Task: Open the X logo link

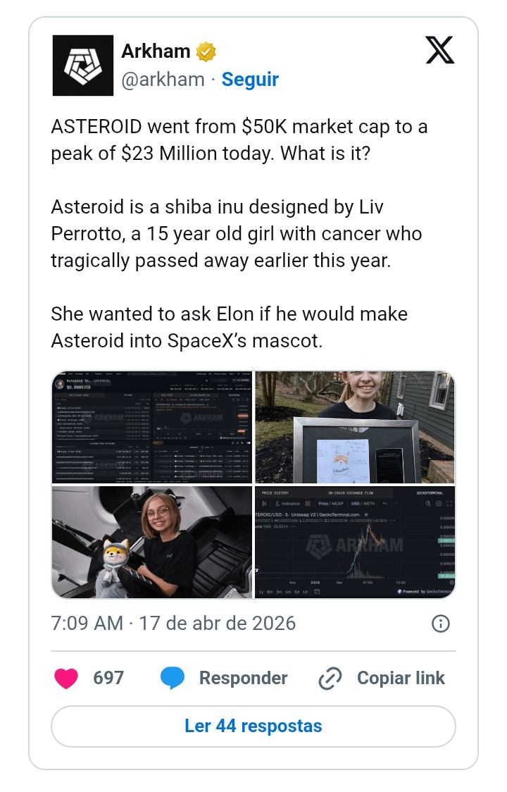Action: [x=440, y=50]
